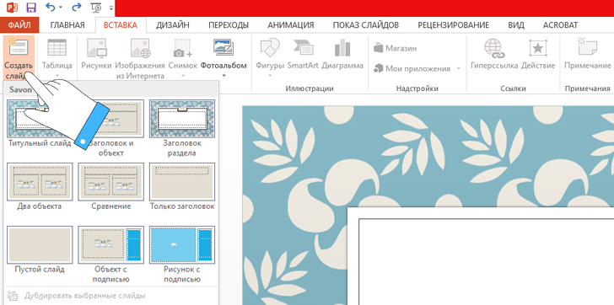The image size is (614, 305).
Task: Expand the Фотоальбом dropdown arrow
Action: [224, 76]
